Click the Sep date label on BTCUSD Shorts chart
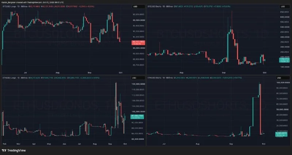The width and height of the screenshot is (292, 155). tap(224, 72)
